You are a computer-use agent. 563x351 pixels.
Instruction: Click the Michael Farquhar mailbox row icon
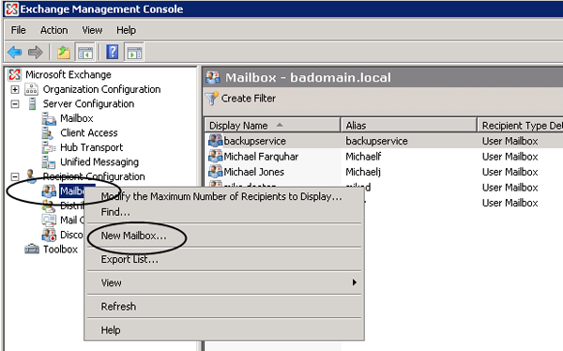(x=216, y=156)
